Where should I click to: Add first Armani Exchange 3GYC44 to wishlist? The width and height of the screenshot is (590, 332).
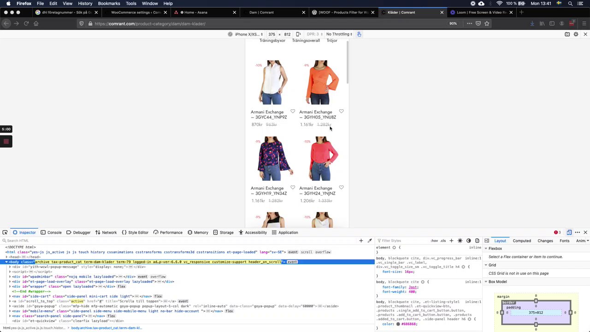[x=293, y=111]
